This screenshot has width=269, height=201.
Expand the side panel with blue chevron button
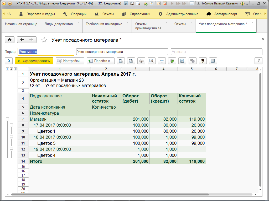(9, 61)
